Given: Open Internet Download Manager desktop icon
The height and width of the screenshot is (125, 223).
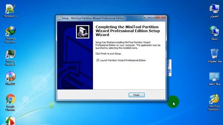Looking at the screenshot, I should point(10,35).
